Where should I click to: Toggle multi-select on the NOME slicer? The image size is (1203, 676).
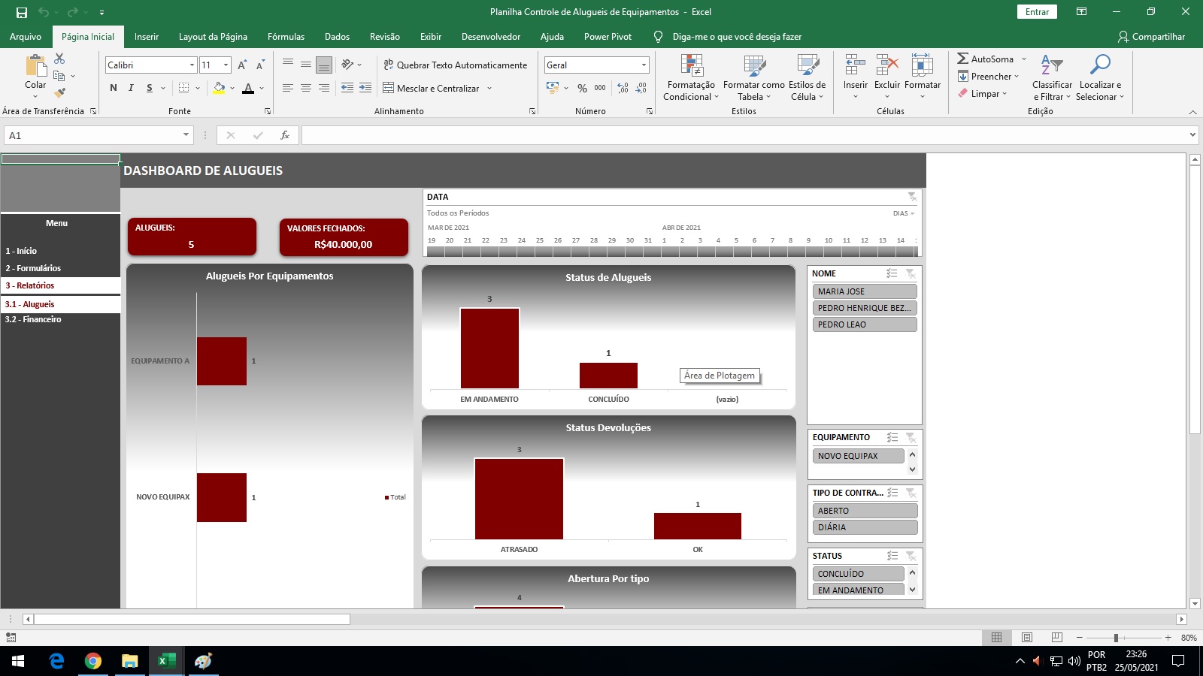[x=892, y=273]
